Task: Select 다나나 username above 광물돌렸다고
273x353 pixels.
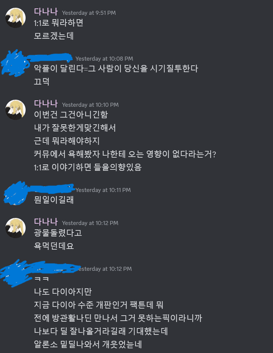Action: pyautogui.click(x=46, y=222)
